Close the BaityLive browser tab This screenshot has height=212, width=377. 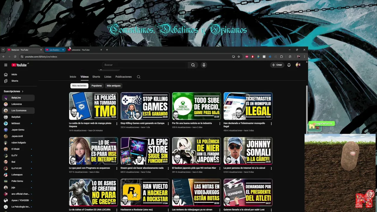[x=41, y=50]
